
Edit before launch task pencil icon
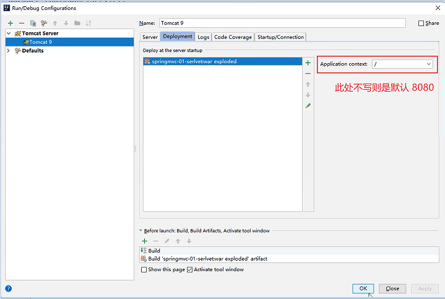coord(167,241)
